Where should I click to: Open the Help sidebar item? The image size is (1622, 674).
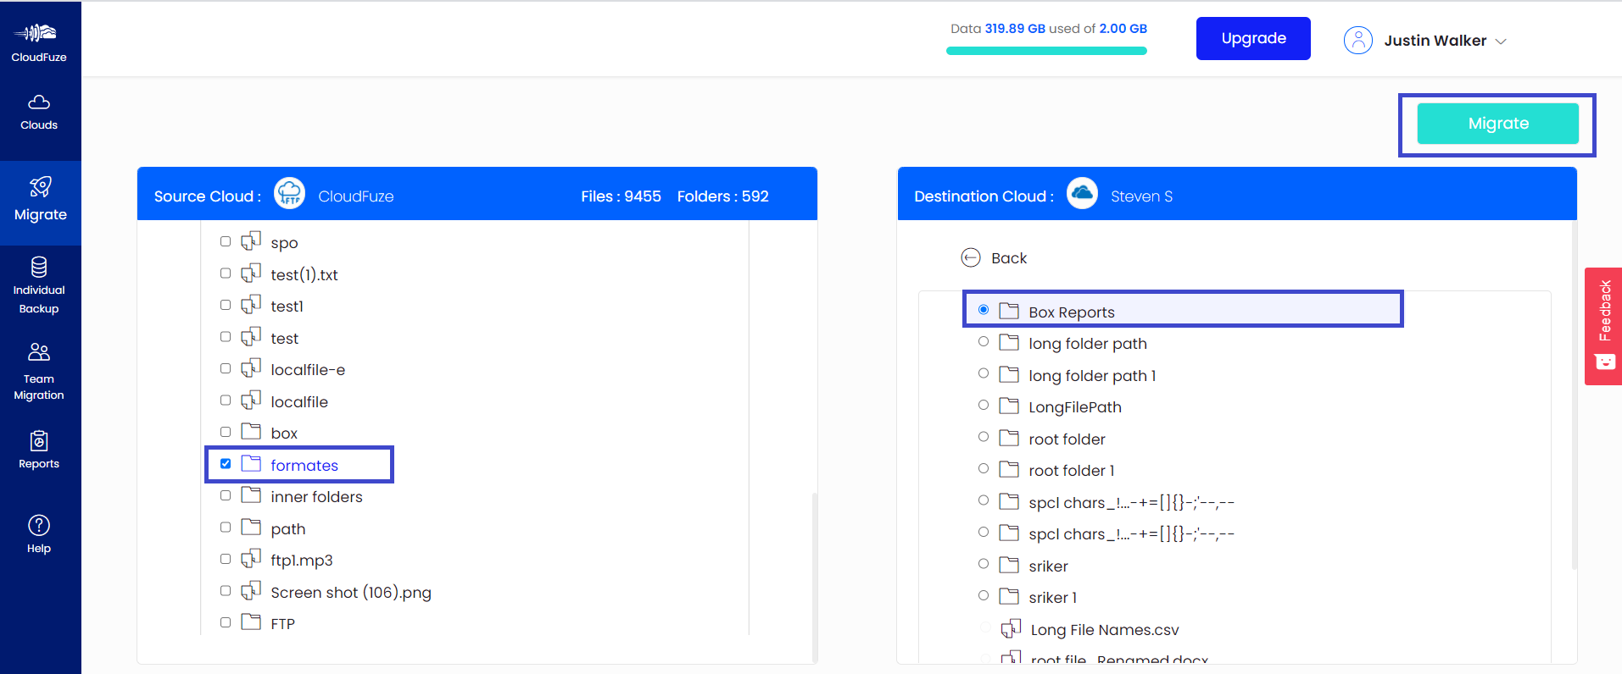(39, 534)
